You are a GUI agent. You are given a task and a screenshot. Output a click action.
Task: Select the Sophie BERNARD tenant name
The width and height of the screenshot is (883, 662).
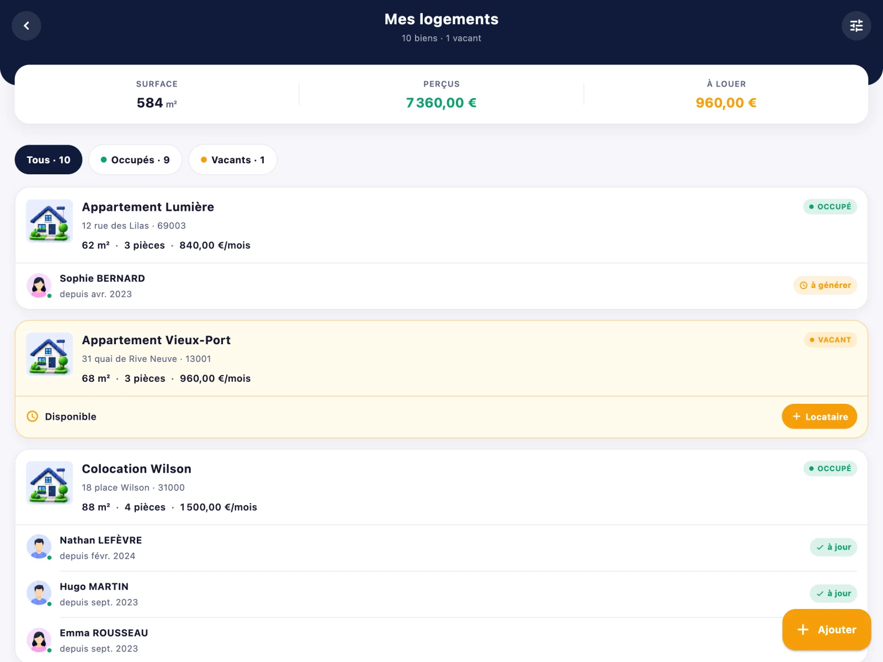(102, 279)
